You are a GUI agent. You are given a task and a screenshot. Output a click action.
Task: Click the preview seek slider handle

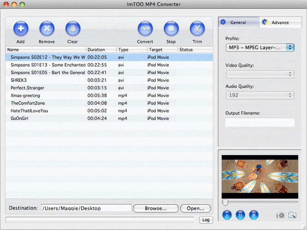[225, 202]
